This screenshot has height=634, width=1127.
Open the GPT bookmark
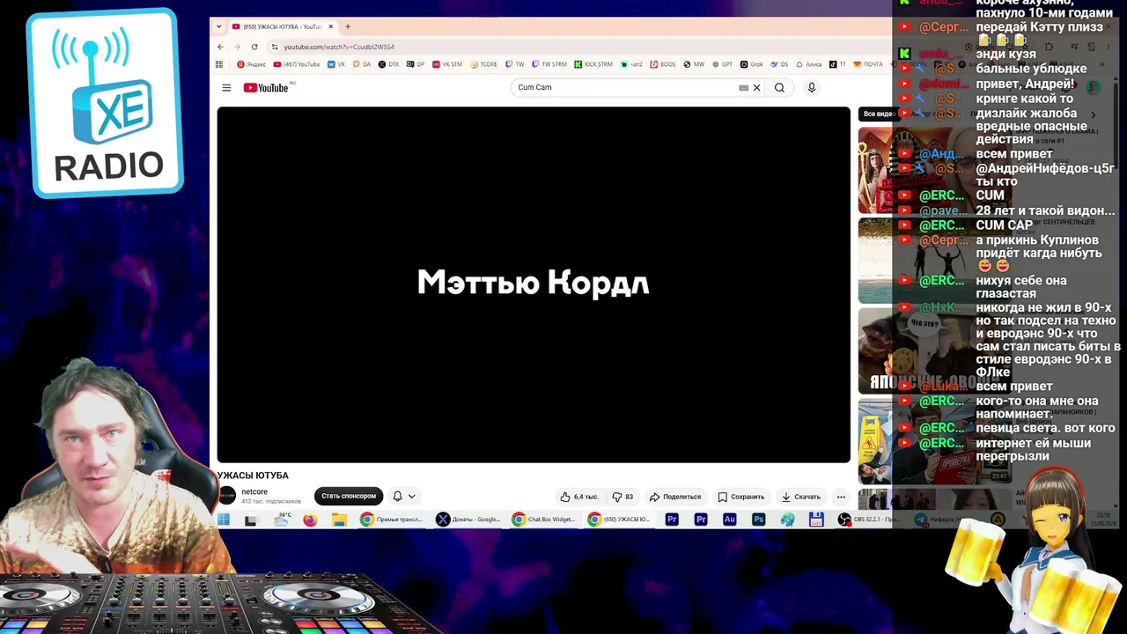point(722,64)
